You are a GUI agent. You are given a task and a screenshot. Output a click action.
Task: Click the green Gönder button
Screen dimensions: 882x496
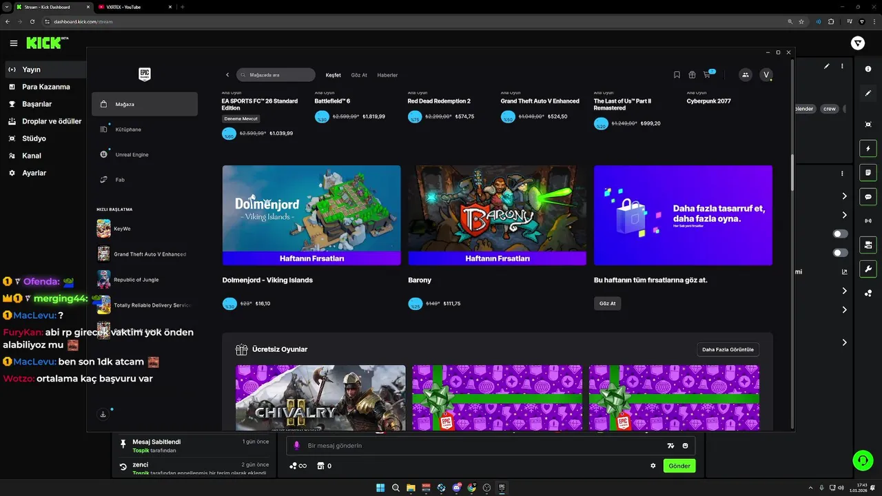tap(679, 466)
